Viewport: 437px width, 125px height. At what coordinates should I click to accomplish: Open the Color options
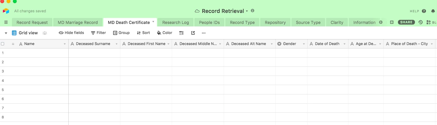164,33
